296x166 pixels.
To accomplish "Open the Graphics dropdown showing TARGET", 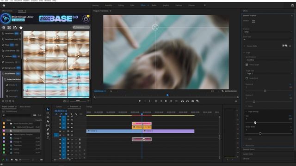I will tap(268, 32).
